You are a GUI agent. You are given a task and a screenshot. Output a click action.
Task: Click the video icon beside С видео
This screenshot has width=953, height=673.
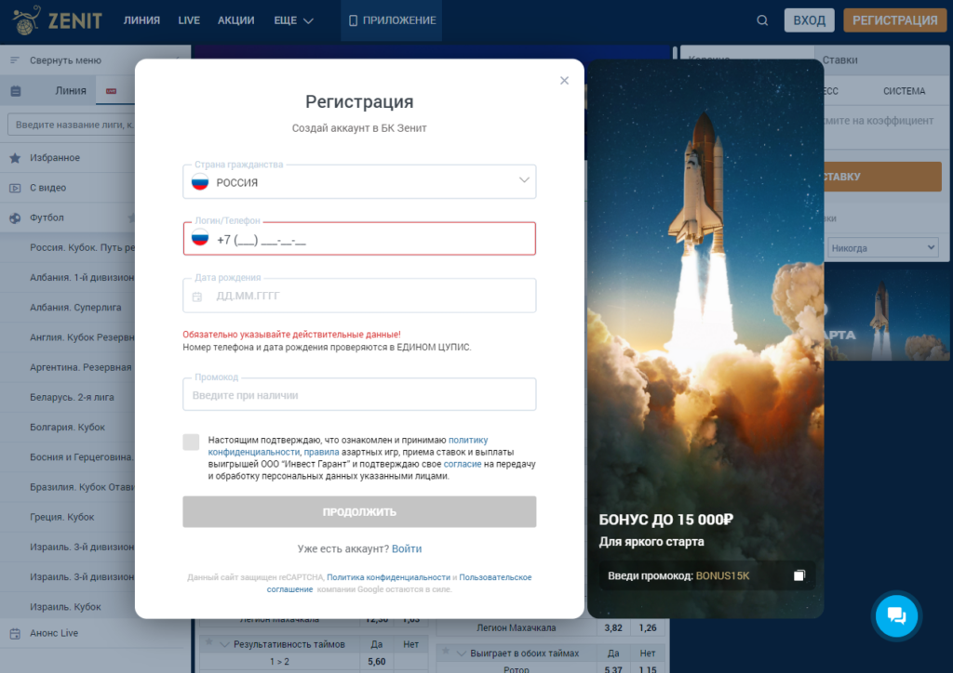tap(15, 188)
